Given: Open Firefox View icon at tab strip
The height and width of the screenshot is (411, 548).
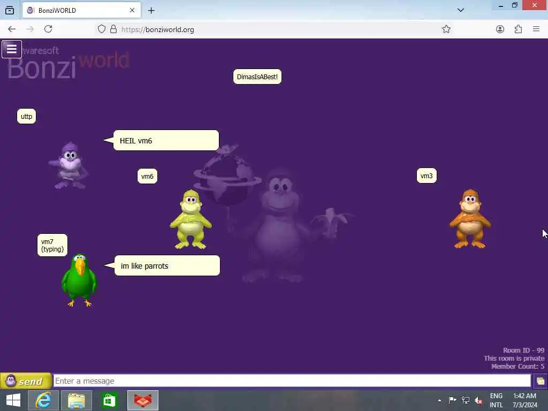Looking at the screenshot, I should click(10, 11).
